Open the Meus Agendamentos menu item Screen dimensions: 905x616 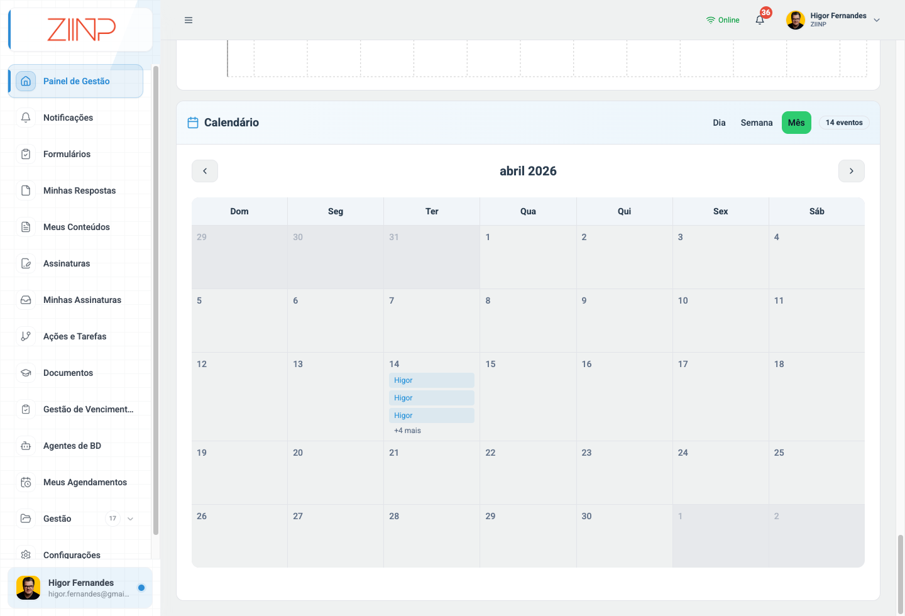pyautogui.click(x=75, y=482)
